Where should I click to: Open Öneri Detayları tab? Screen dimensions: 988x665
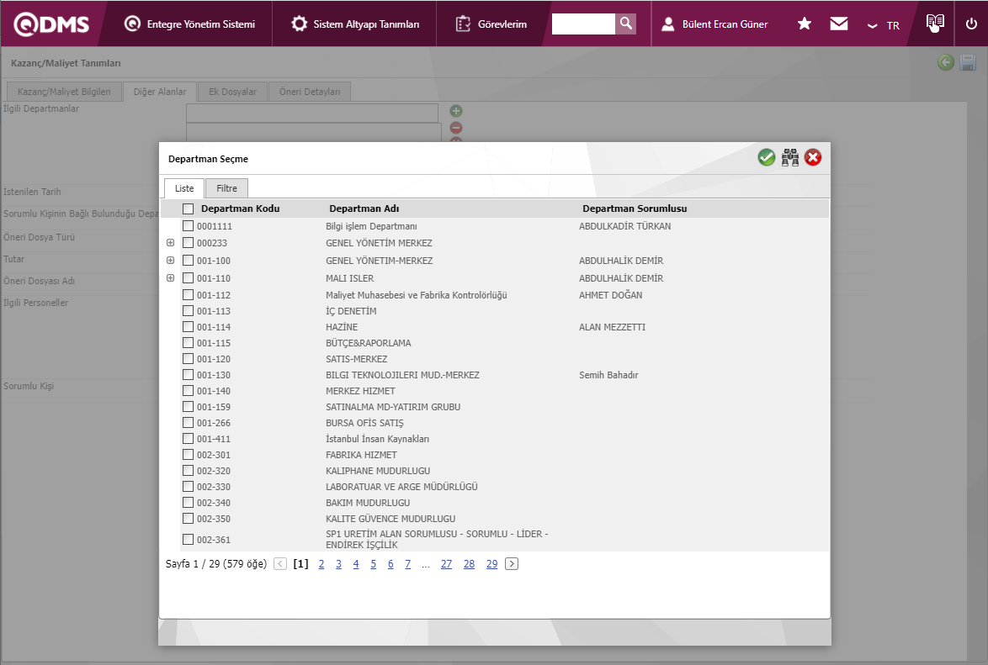click(x=310, y=92)
